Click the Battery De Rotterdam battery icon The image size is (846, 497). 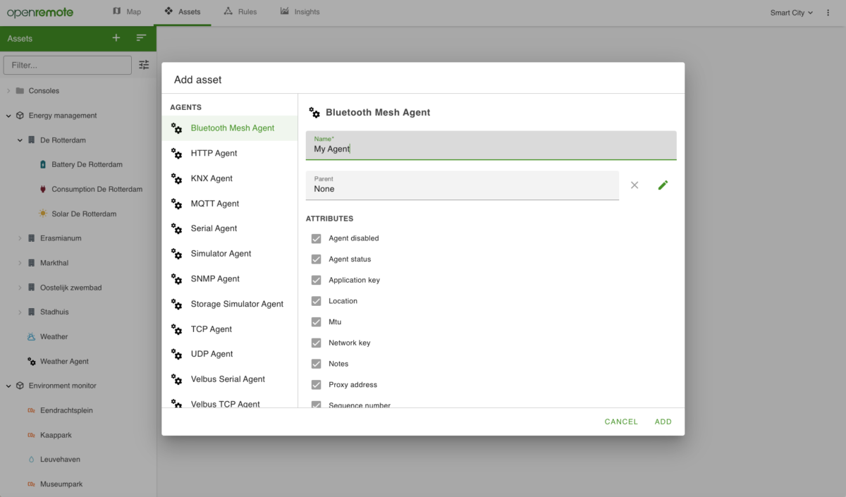(43, 164)
